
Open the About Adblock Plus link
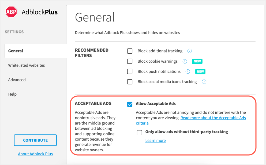point(35,154)
